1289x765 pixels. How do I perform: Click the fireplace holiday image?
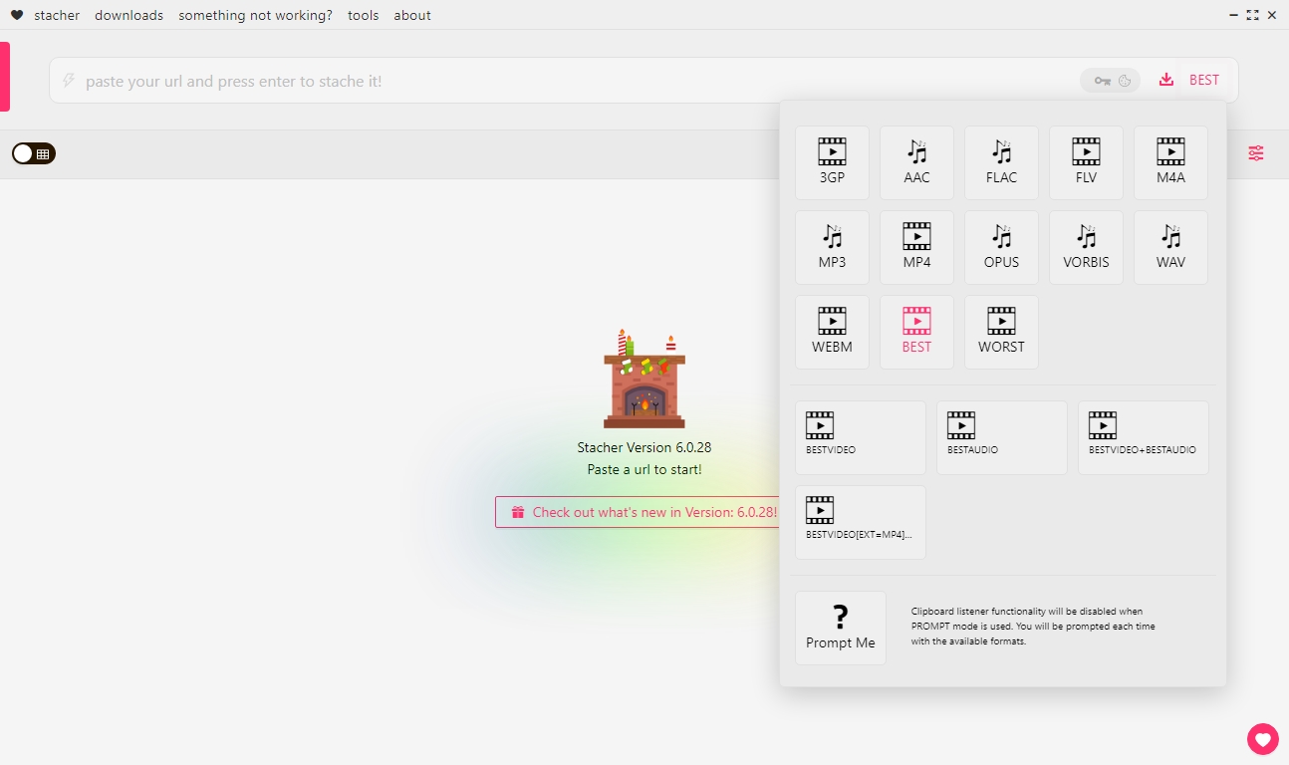(644, 380)
